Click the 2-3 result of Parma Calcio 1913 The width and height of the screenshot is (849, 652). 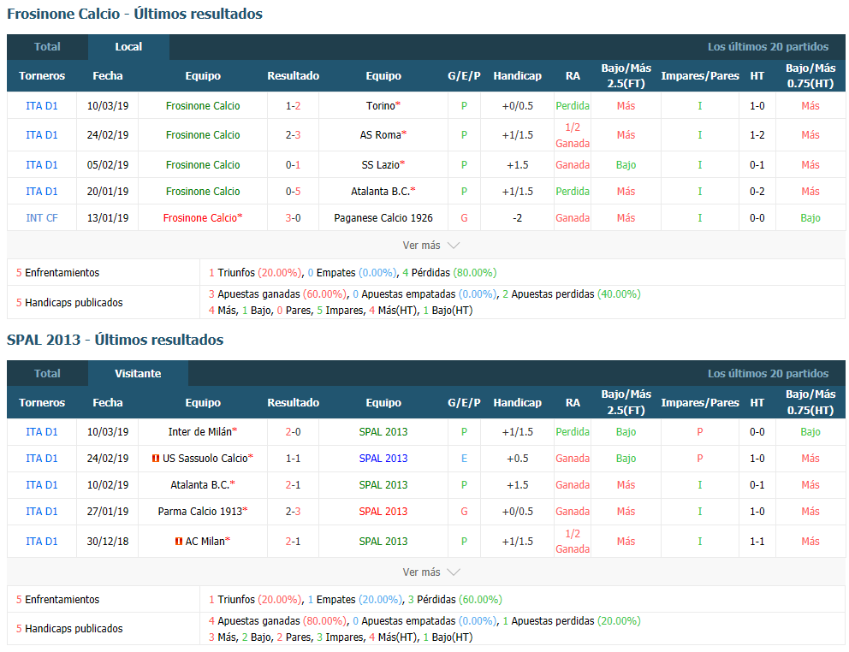[293, 512]
